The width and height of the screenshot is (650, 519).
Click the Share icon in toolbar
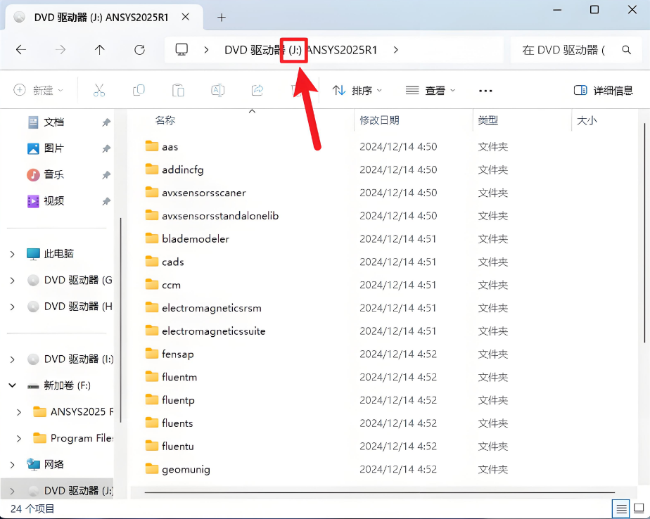257,90
